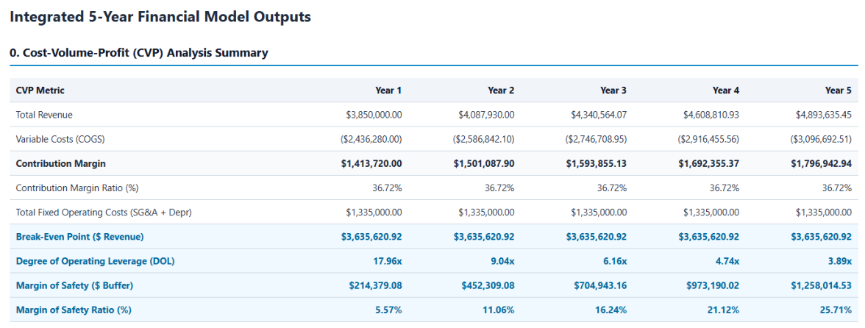This screenshot has height=328, width=865.
Task: Click the Year 1 contribution margin ratio 36.72%
Action: [x=387, y=188]
